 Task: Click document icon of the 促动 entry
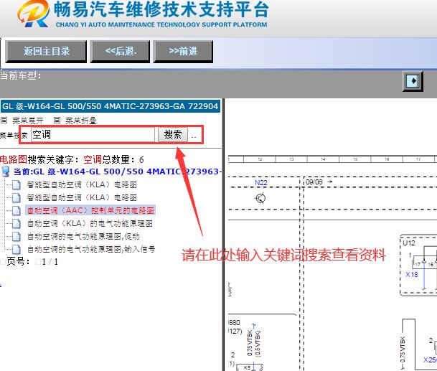pos(17,236)
